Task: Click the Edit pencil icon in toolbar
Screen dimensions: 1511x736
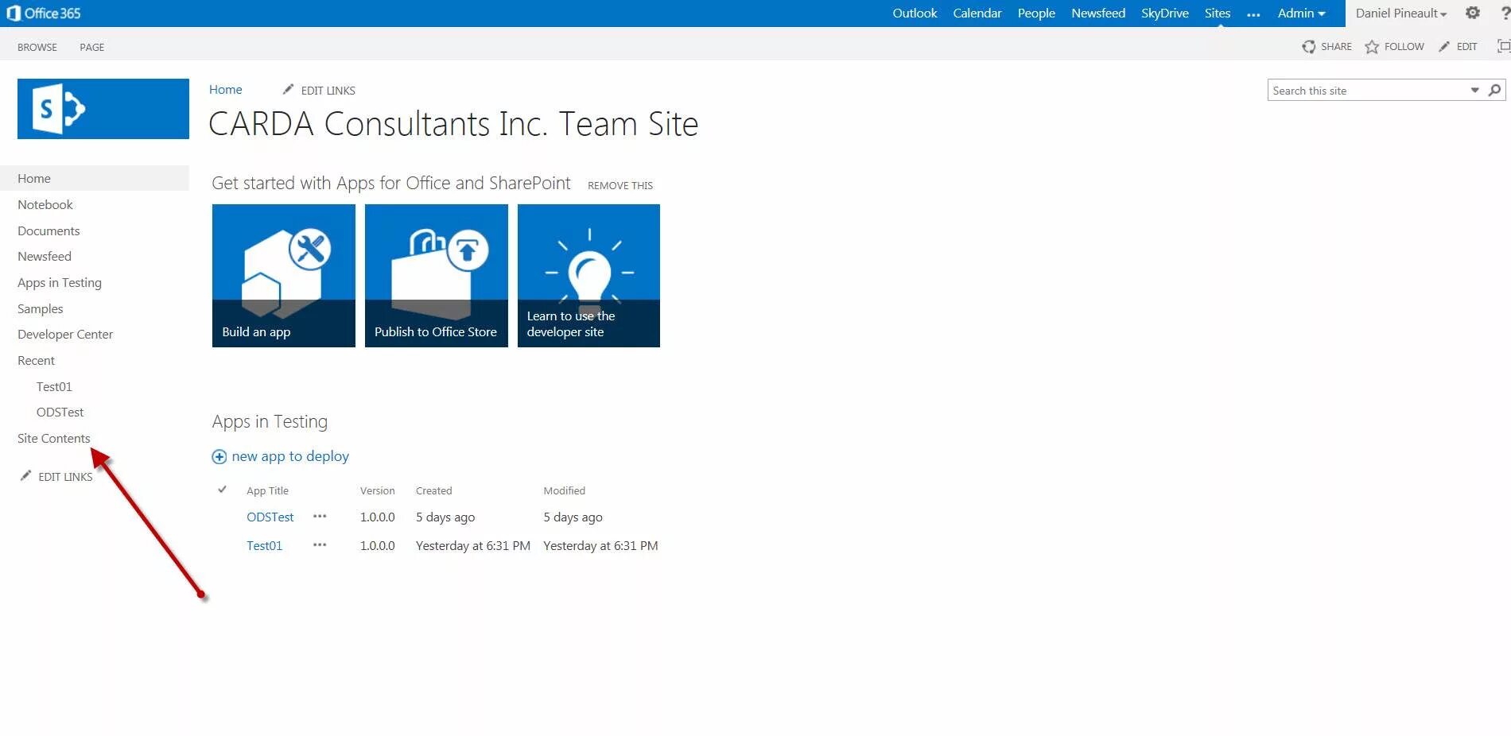Action: click(x=1444, y=47)
